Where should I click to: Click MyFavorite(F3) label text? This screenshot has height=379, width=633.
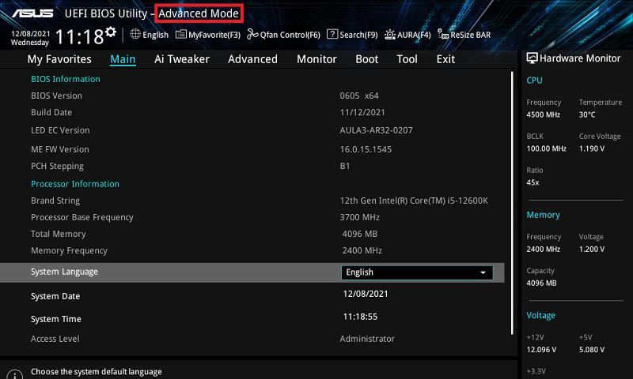click(x=214, y=35)
